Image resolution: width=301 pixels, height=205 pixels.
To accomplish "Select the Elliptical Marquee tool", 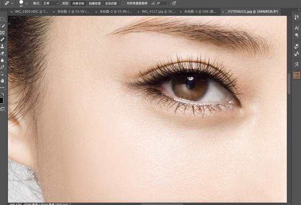I will [2, 19].
